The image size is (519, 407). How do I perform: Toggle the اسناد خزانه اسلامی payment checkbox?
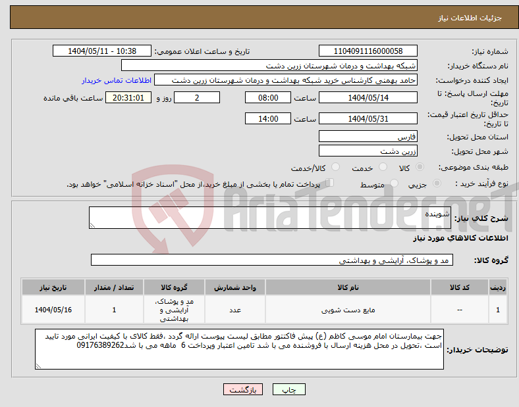pyautogui.click(x=330, y=183)
